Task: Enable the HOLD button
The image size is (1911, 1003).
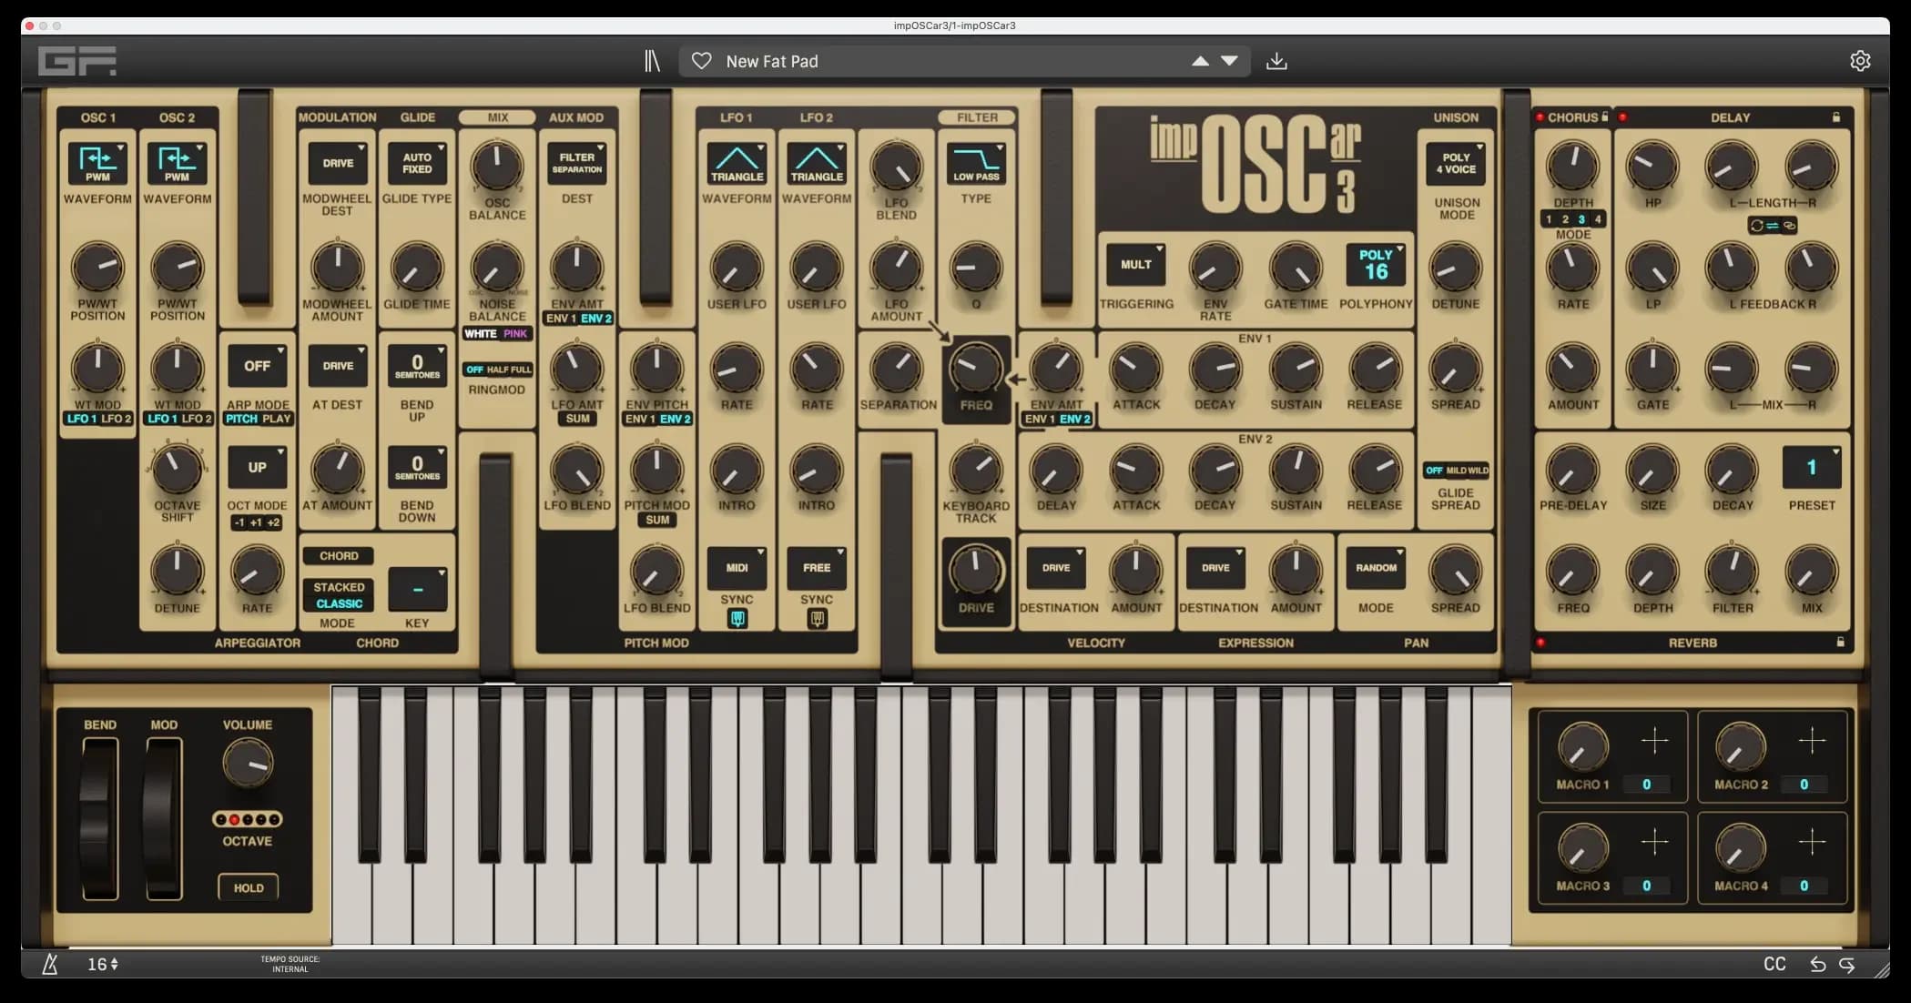Action: pos(248,887)
